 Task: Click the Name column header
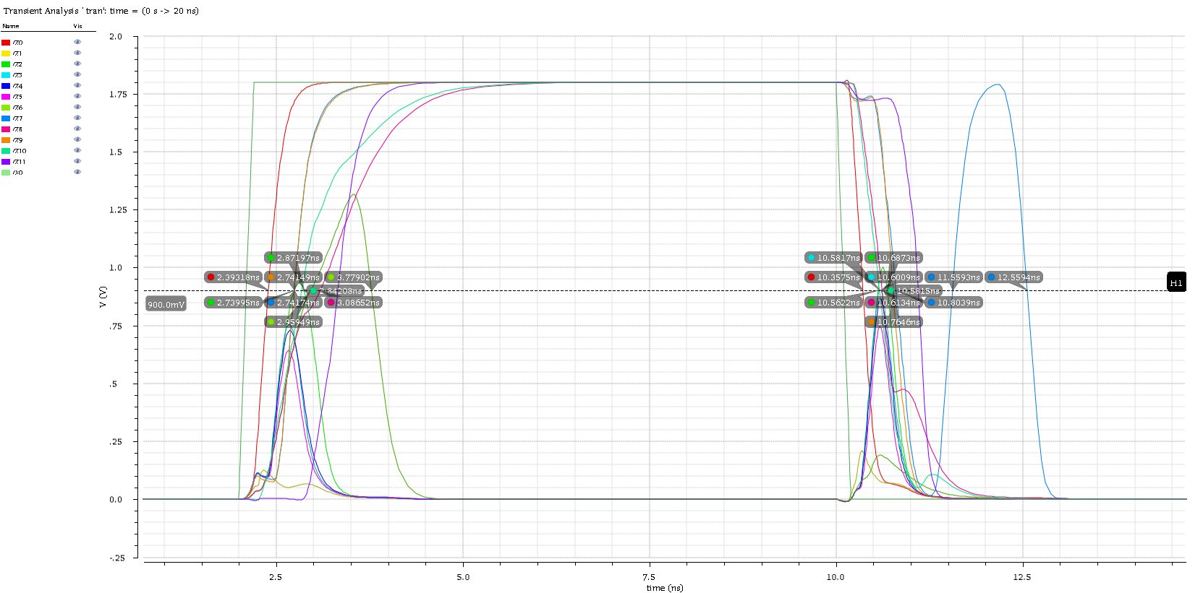[x=11, y=26]
